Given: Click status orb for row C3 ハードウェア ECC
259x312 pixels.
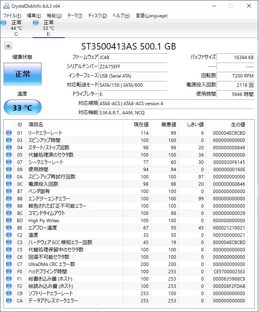Looking at the screenshot, I should (9, 242).
